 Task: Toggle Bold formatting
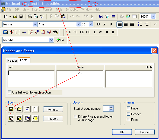(x=98, y=24)
